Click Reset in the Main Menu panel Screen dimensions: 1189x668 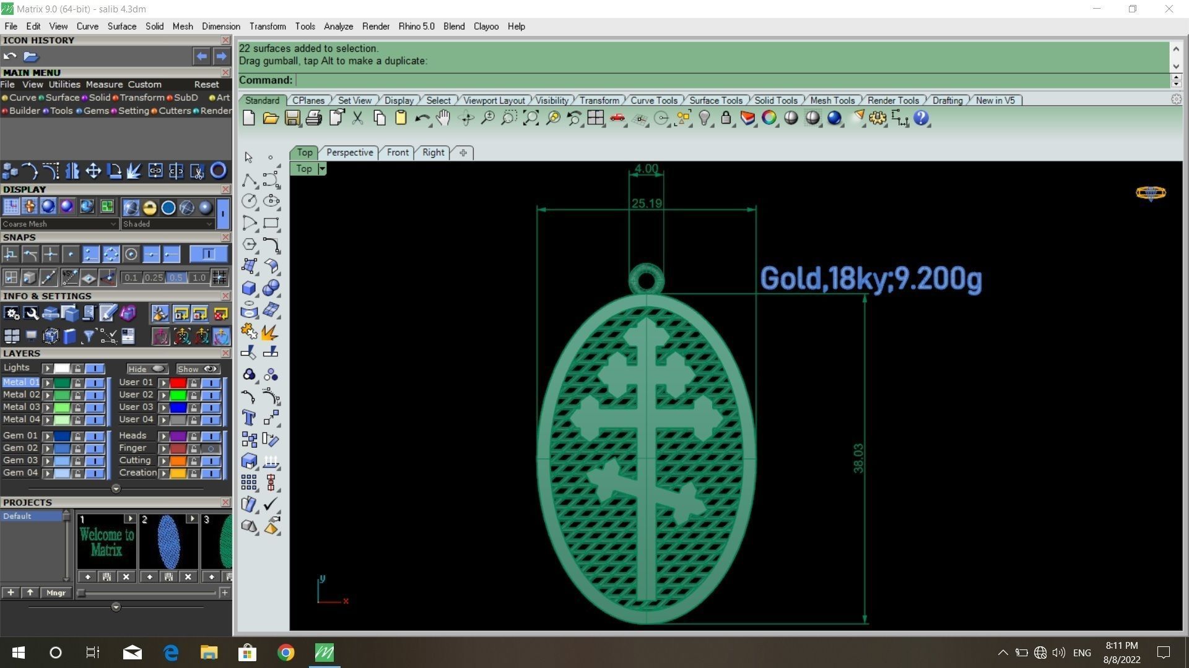click(206, 85)
